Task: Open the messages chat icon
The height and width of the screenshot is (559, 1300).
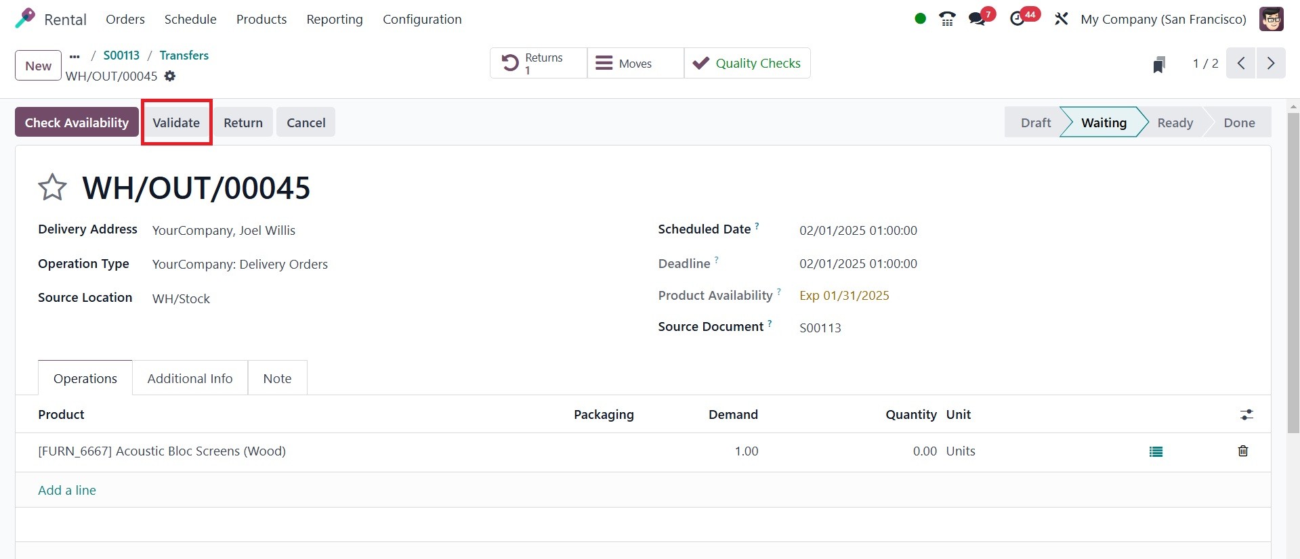Action: pos(977,19)
